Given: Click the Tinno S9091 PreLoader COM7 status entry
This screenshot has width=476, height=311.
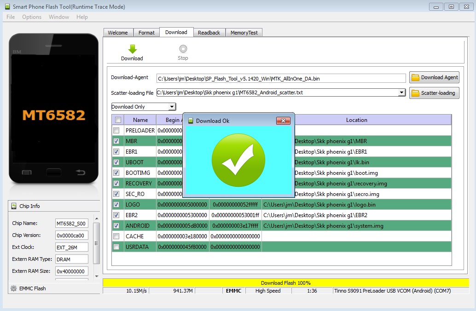Looking at the screenshot, I should pos(401,291).
